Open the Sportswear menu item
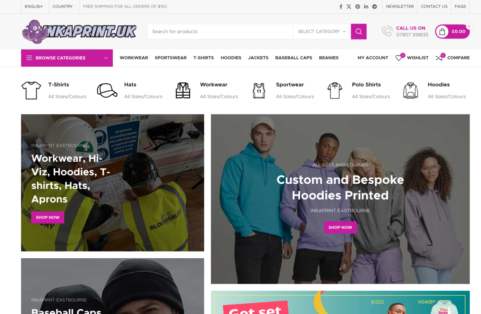Image resolution: width=481 pixels, height=314 pixels. 171,58
